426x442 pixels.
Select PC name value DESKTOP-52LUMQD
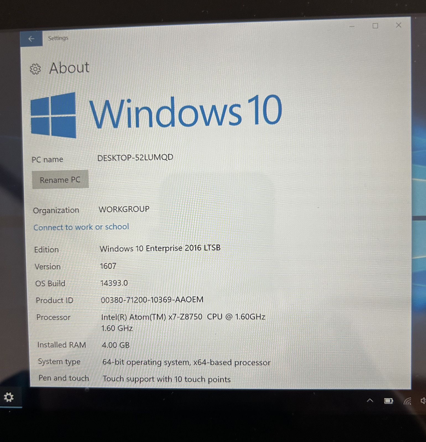[135, 157]
